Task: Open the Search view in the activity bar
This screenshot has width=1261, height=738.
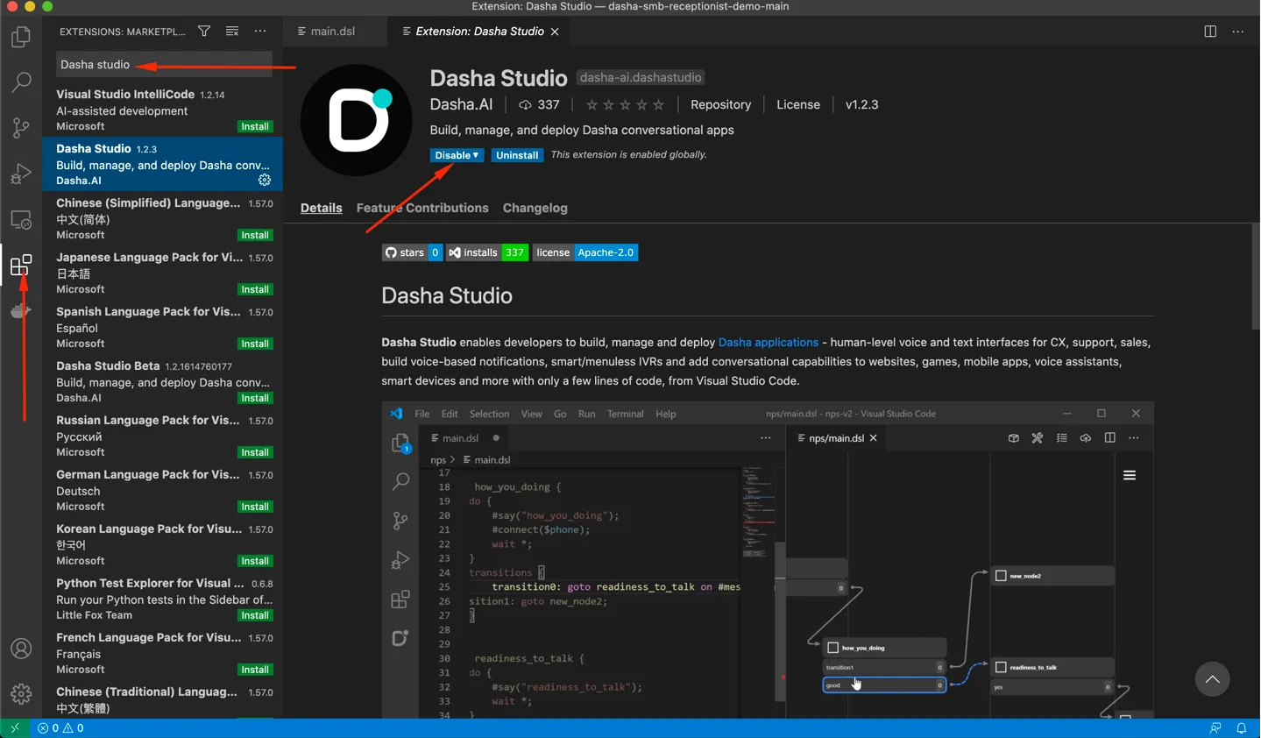Action: pyautogui.click(x=21, y=82)
